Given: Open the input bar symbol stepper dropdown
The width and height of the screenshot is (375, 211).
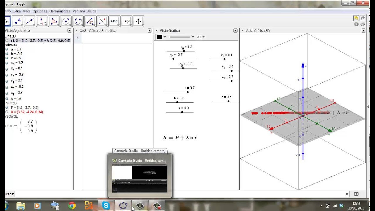Looking at the screenshot, I should coord(347,194).
